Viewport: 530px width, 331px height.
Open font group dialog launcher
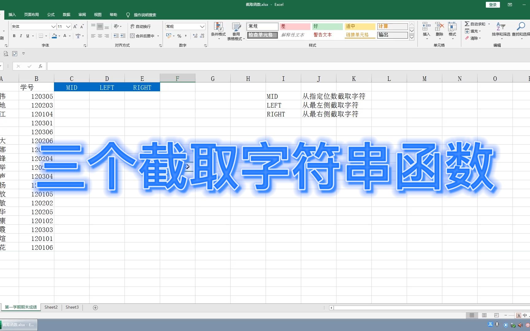pos(85,46)
